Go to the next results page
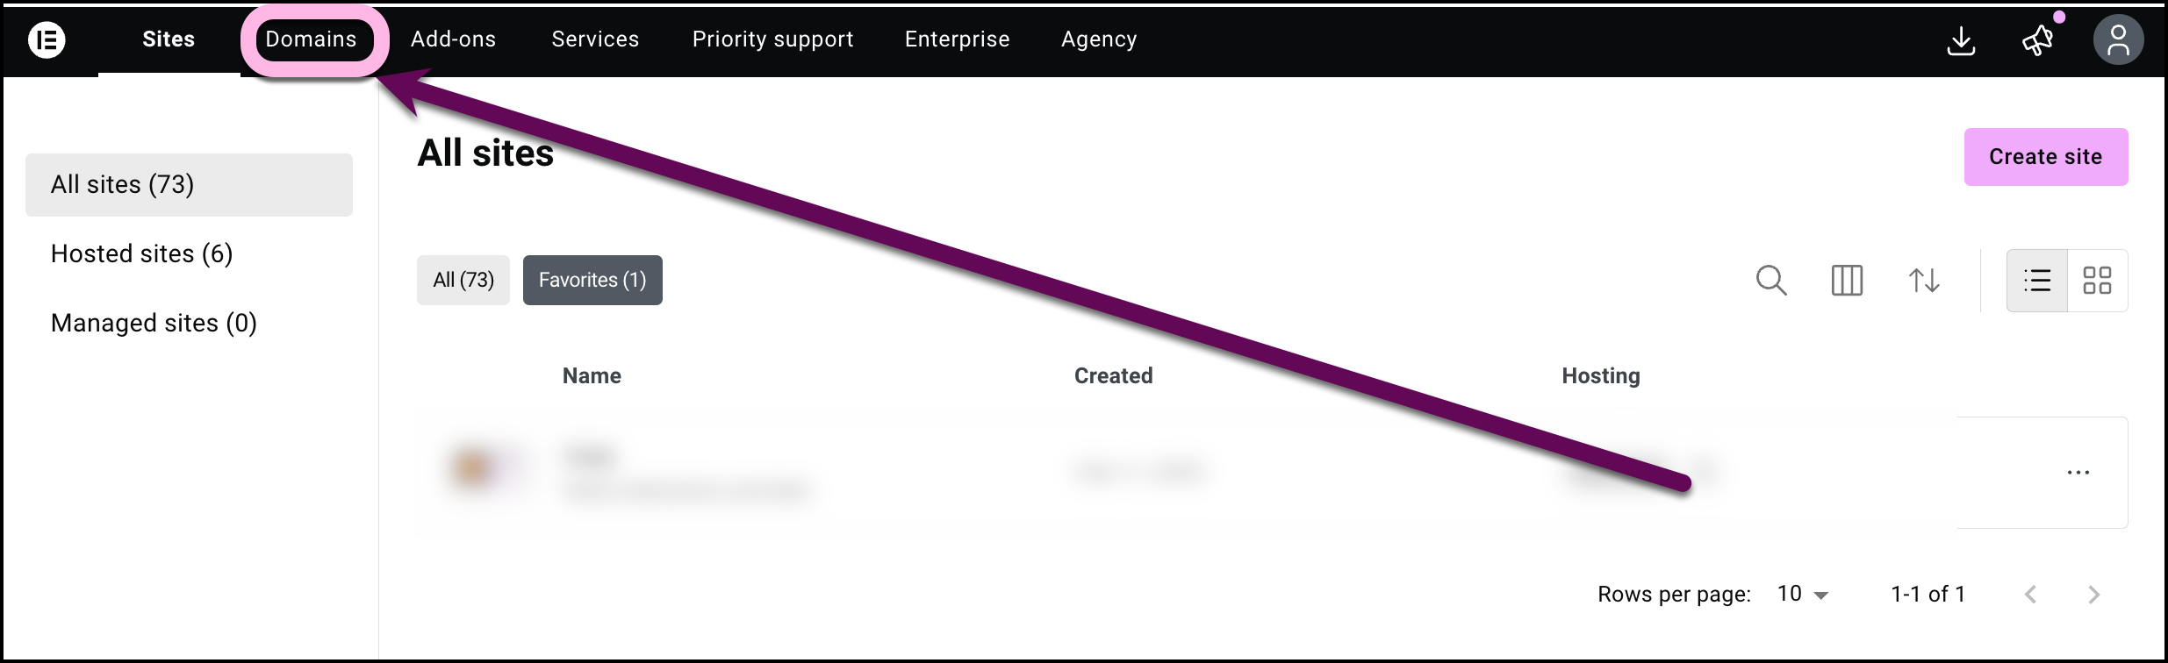 [x=2096, y=594]
